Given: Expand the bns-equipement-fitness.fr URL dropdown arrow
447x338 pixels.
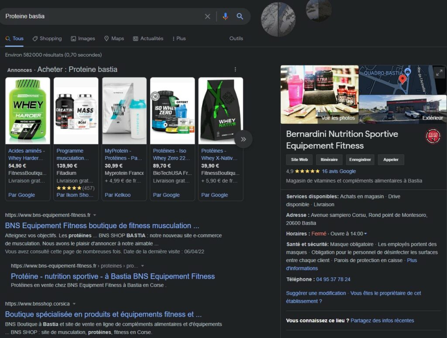Looking at the screenshot, I should pyautogui.click(x=95, y=215).
